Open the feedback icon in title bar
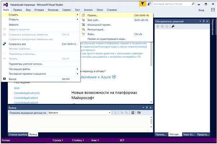Screen dimensions: 217x144 point(149,4)
